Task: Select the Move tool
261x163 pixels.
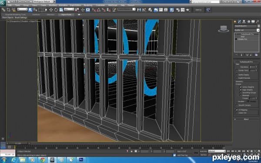Action: pos(51,10)
